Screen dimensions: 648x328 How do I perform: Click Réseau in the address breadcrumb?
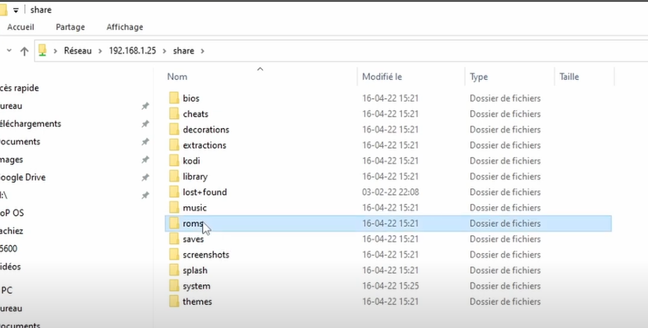(x=78, y=51)
